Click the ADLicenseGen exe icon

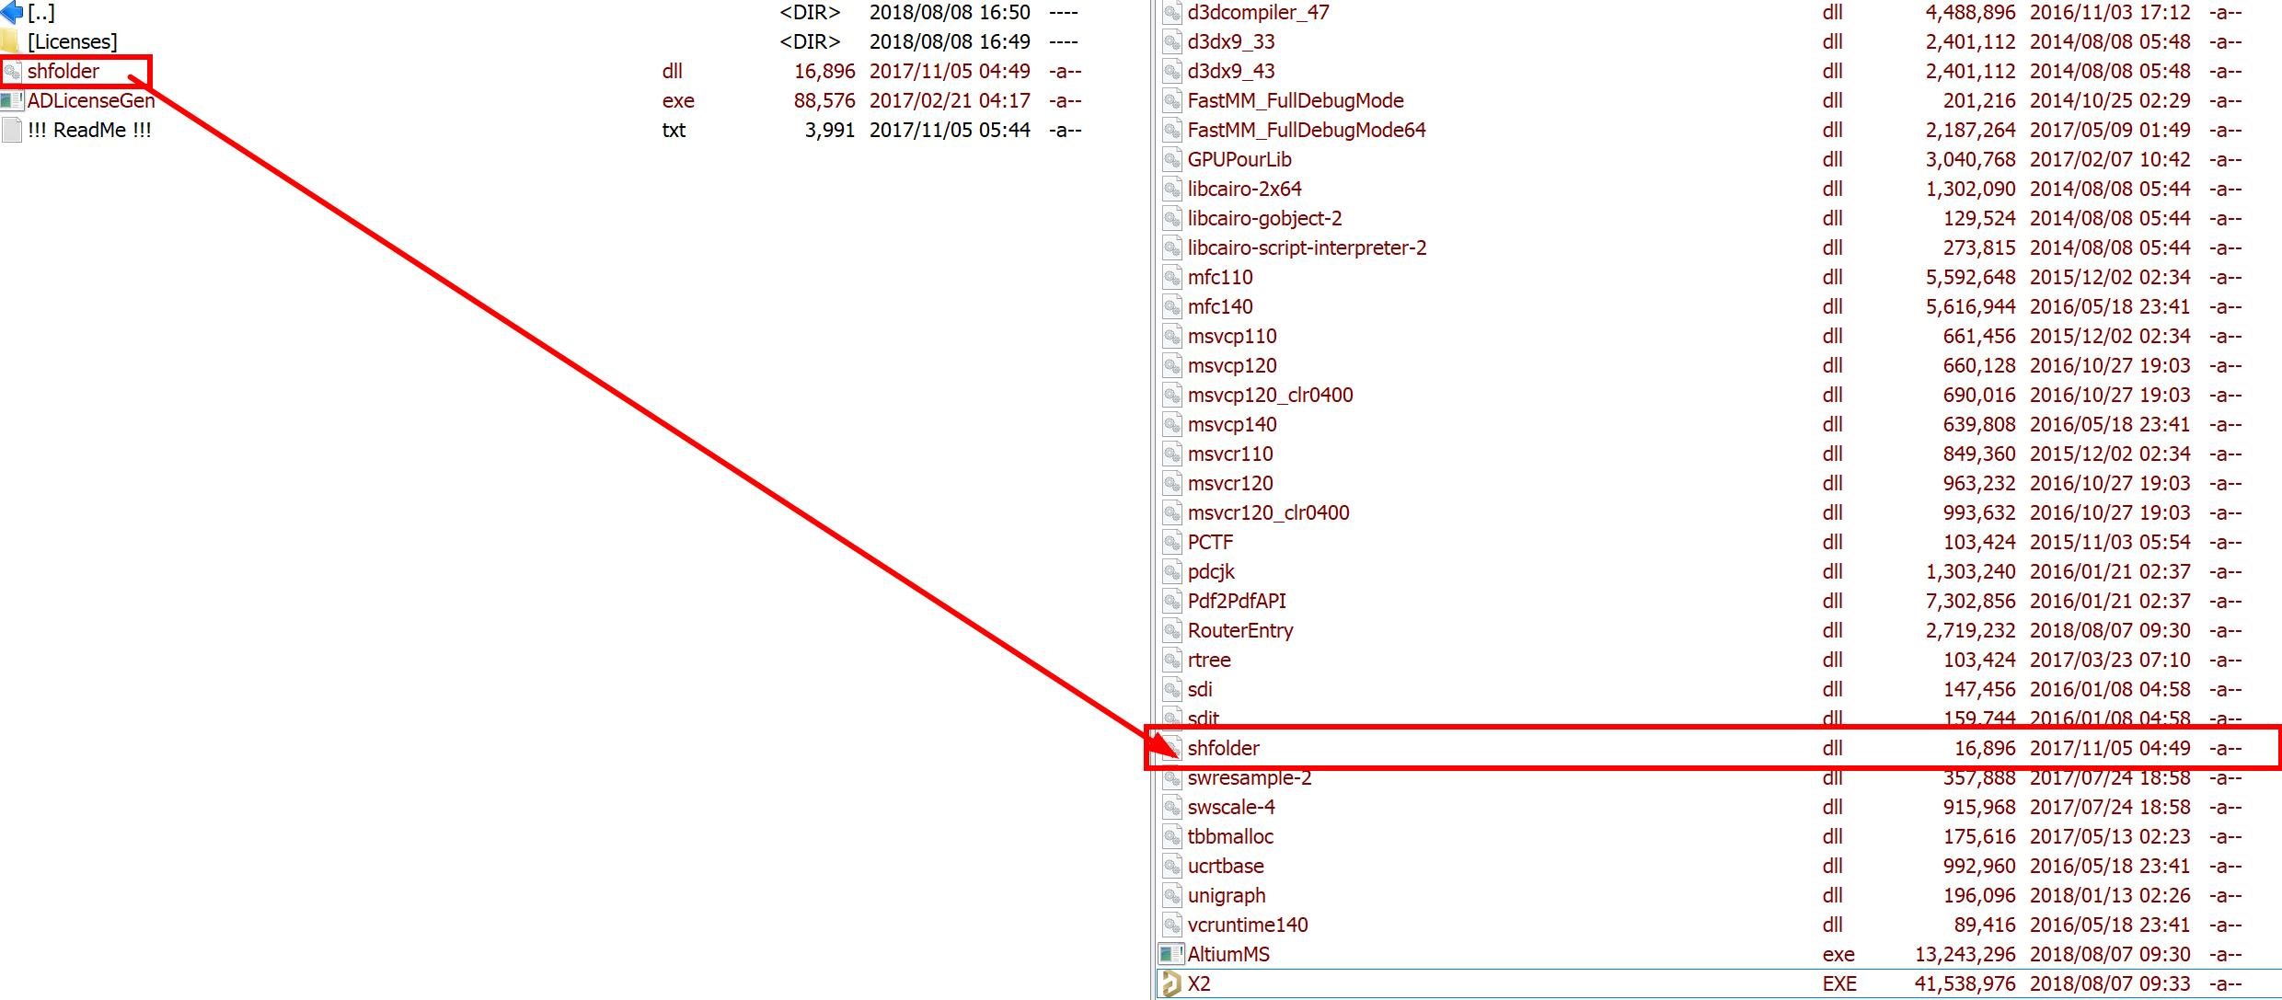click(x=11, y=101)
